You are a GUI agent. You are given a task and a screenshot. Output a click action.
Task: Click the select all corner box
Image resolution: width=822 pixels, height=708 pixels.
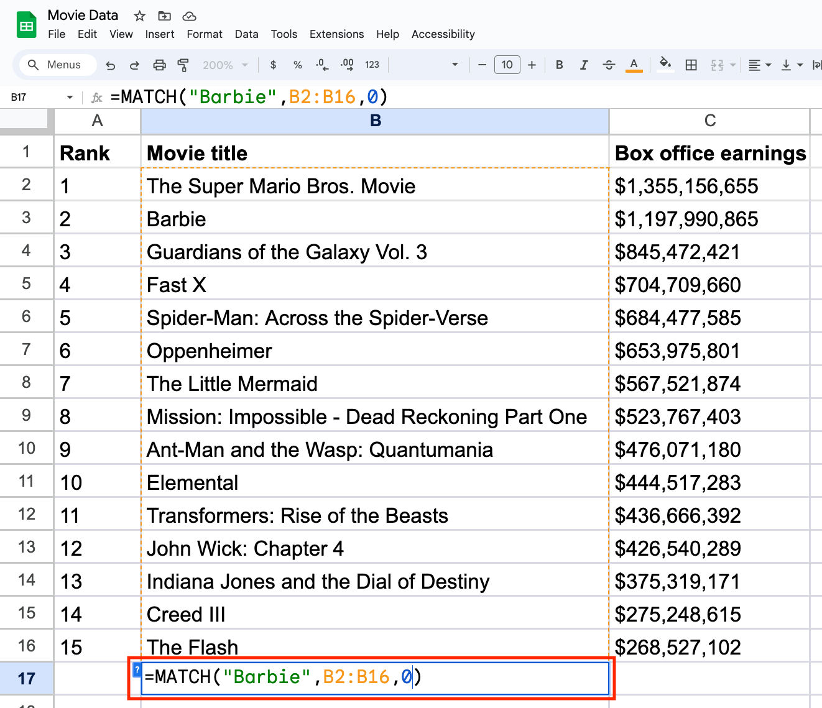click(x=26, y=120)
